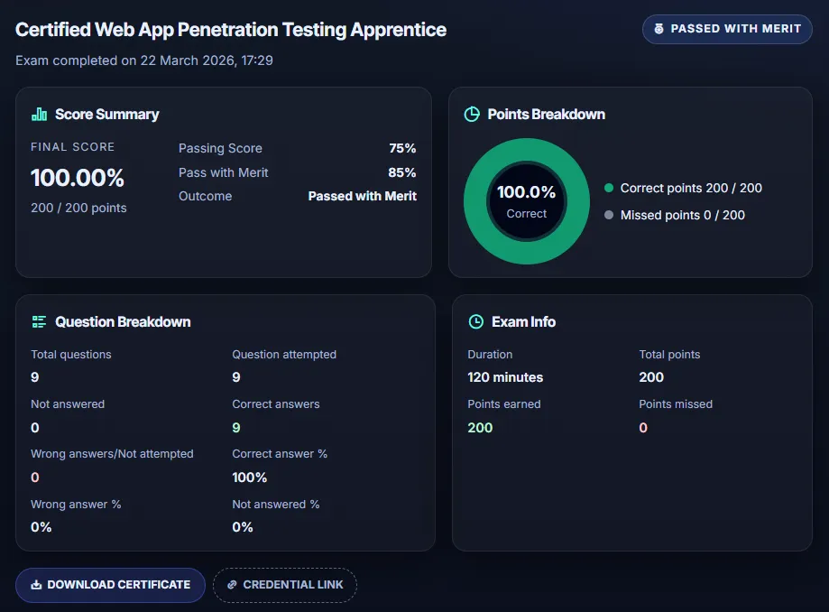
Task: Click the Score Summary bar chart icon
Action: 39,115
